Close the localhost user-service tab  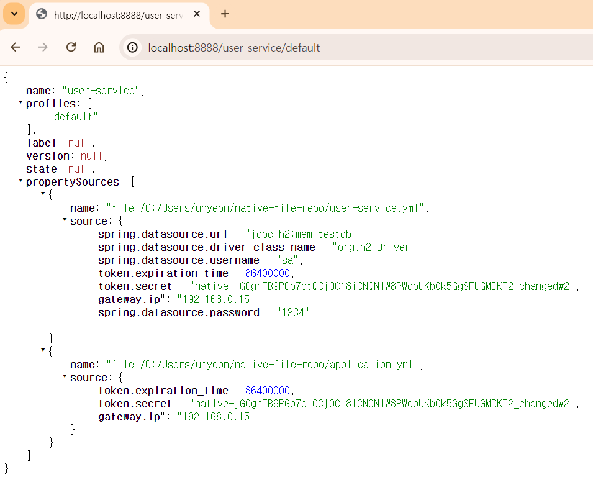click(197, 14)
